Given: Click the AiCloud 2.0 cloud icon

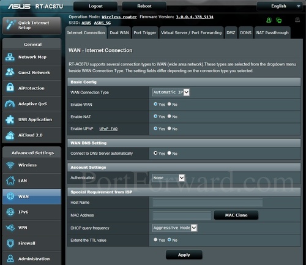Looking at the screenshot, I should pyautogui.click(x=10, y=135).
